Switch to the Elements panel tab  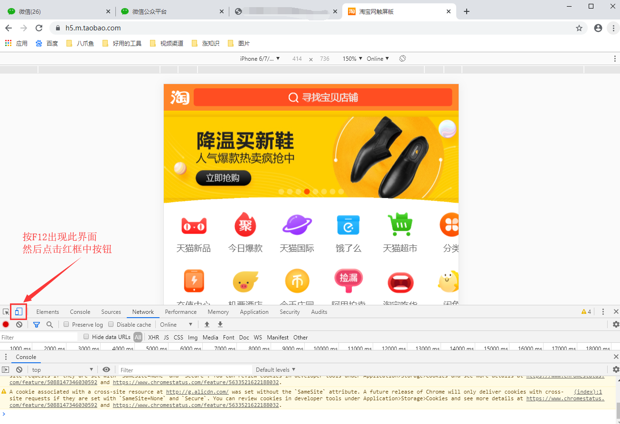click(x=47, y=312)
